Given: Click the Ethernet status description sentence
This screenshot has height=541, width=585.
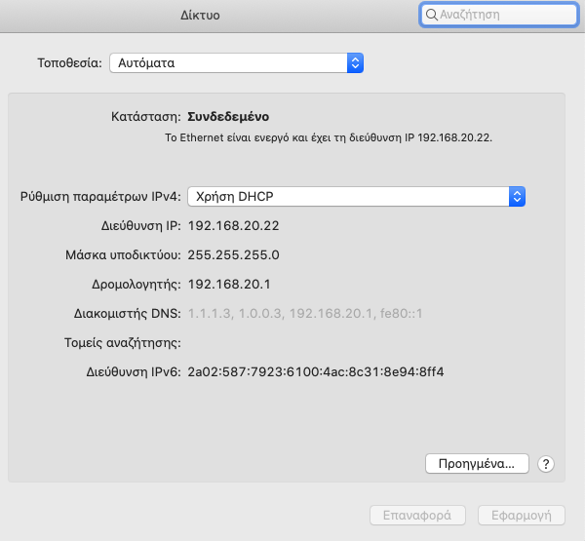Looking at the screenshot, I should (329, 138).
